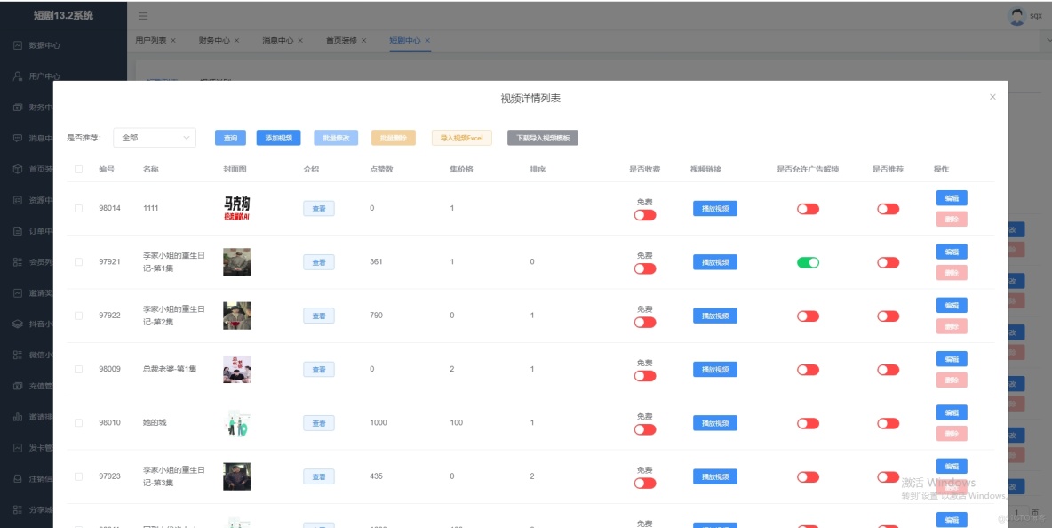
Task: Select the 用户中心 sidebar icon
Action: [20, 75]
